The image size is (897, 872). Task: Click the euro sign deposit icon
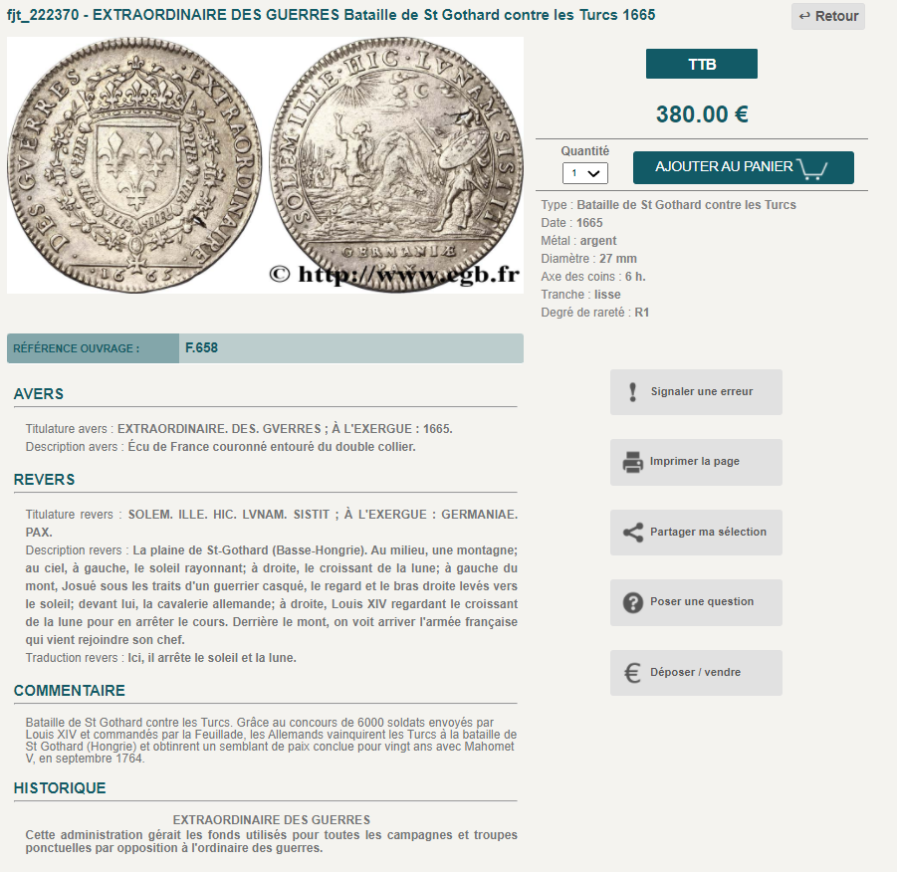[632, 673]
